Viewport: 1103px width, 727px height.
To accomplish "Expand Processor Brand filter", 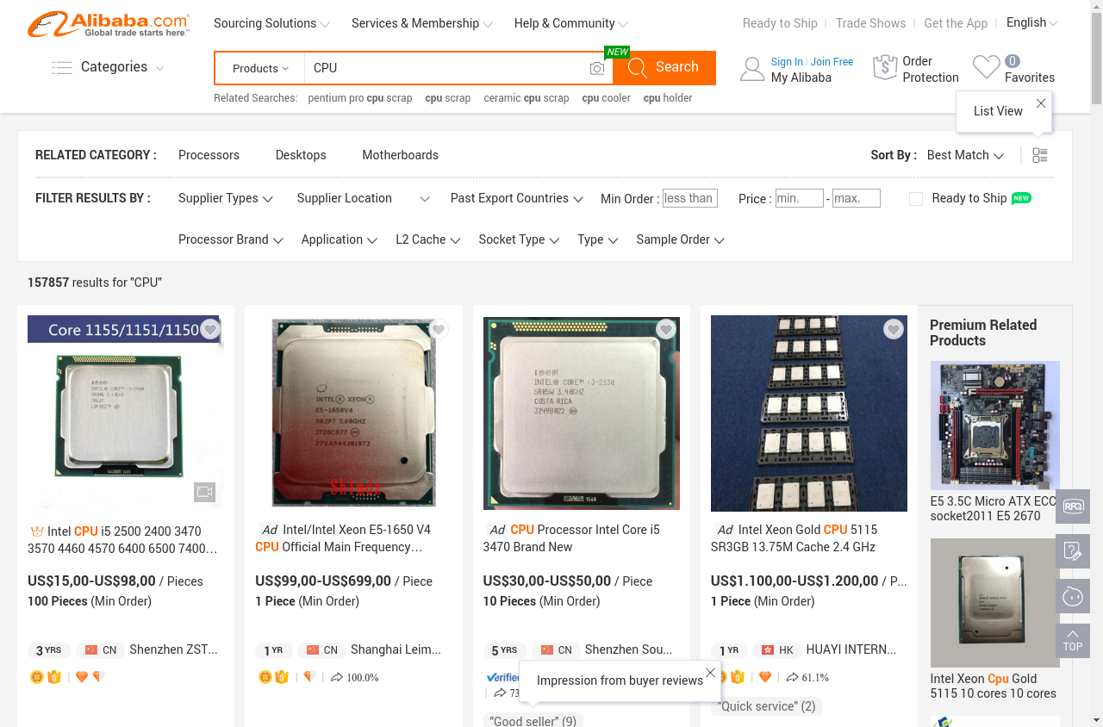I will pyautogui.click(x=231, y=239).
